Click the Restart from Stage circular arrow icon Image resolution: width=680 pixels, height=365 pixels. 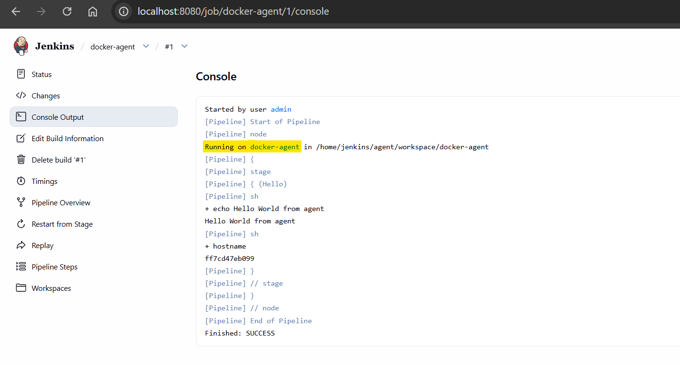tap(21, 224)
